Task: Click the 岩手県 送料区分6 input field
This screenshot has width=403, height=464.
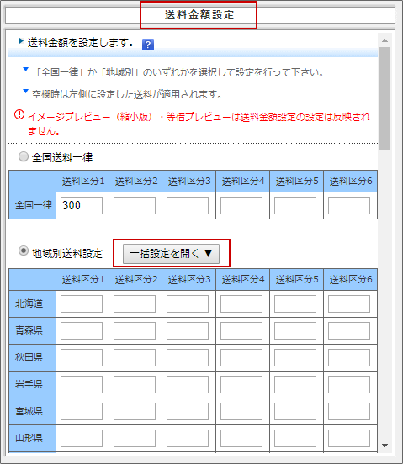Action: (x=349, y=385)
